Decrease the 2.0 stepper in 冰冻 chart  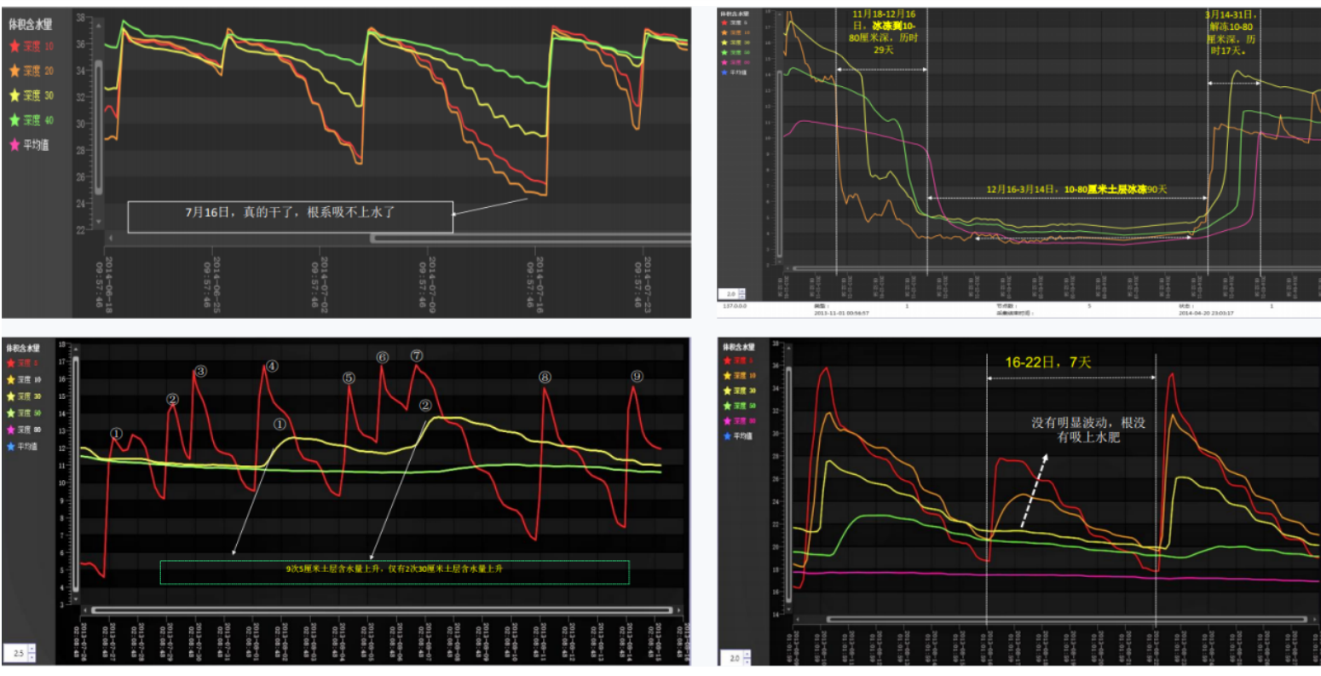(742, 297)
